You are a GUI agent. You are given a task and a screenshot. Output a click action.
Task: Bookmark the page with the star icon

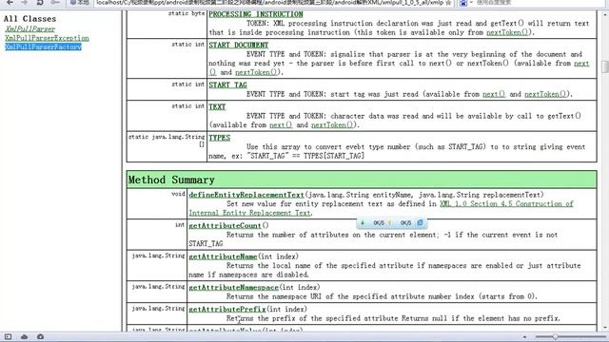point(448,3)
